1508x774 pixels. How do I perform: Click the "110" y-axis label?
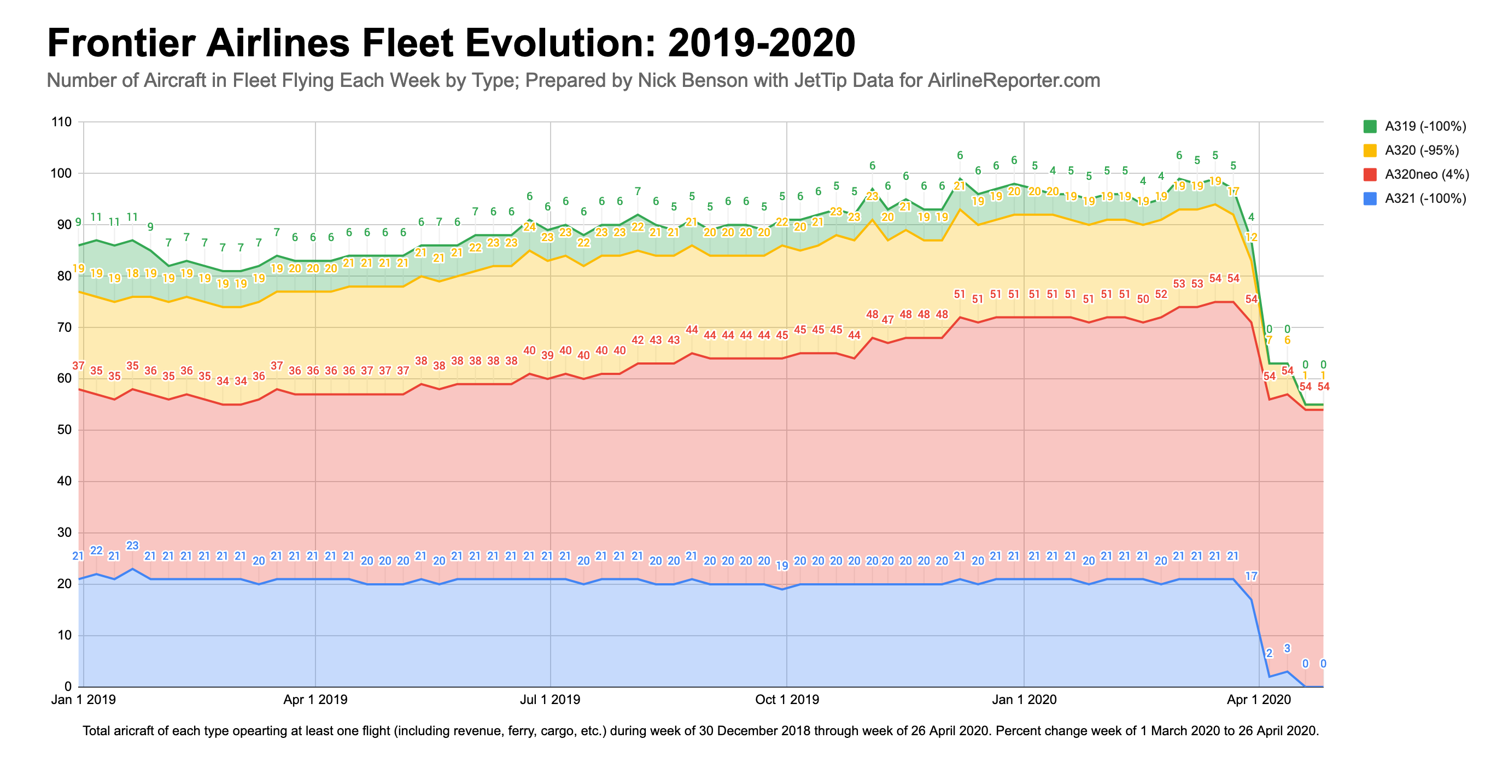[61, 122]
